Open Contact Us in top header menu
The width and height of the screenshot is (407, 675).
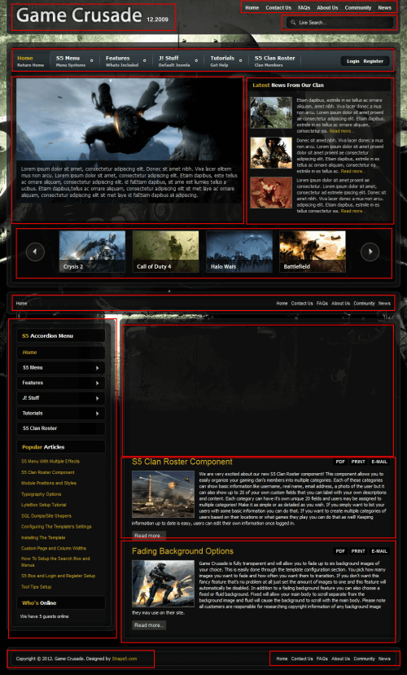(x=278, y=8)
